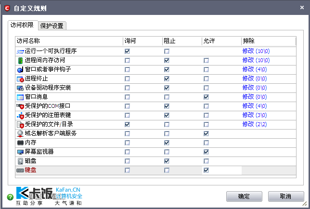Screen dimensions: 310x209
Task: Uncheck 询问 for 受保护的文件/目录
Action: 127,125
